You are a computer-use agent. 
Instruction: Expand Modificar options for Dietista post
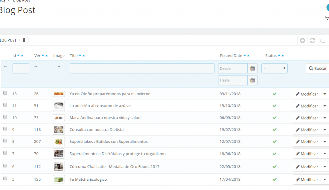pos(325,130)
